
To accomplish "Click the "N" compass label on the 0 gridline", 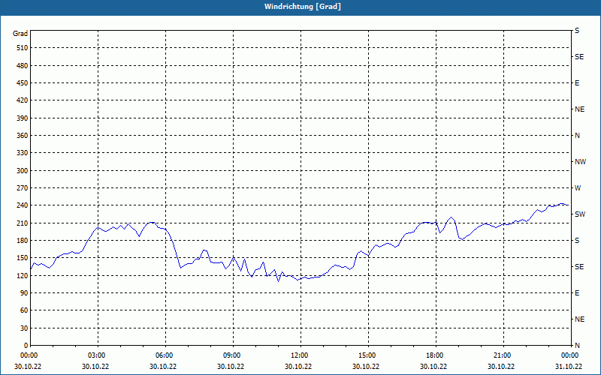I will (577, 346).
